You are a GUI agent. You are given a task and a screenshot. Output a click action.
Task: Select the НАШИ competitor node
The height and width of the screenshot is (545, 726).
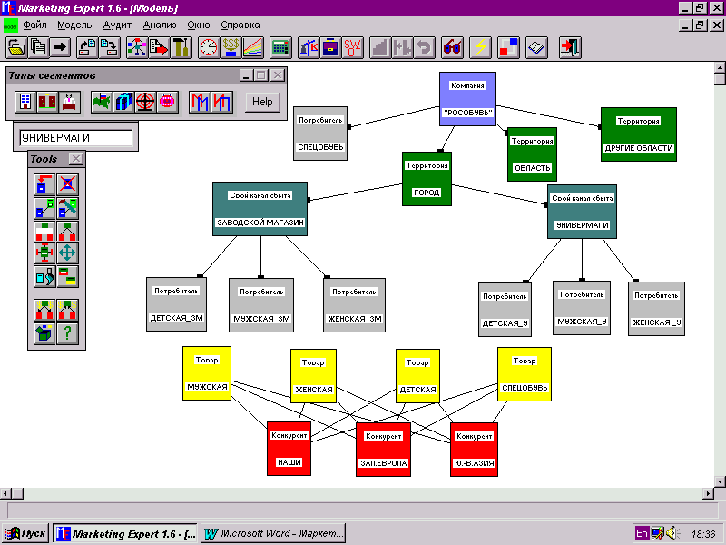(x=289, y=449)
